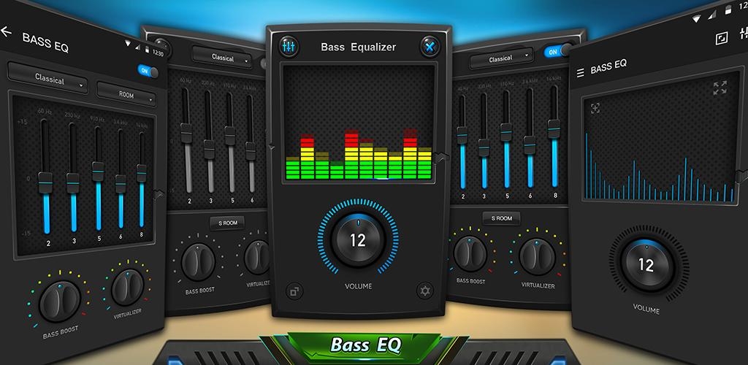Viewport: 748px width, 365px height.
Task: Tap the back arrow beside BASS EQ title
Action: pos(6,32)
